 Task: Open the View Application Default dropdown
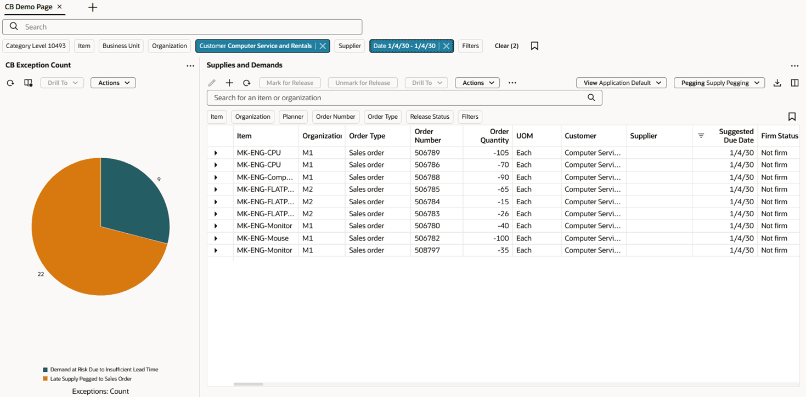[621, 83]
